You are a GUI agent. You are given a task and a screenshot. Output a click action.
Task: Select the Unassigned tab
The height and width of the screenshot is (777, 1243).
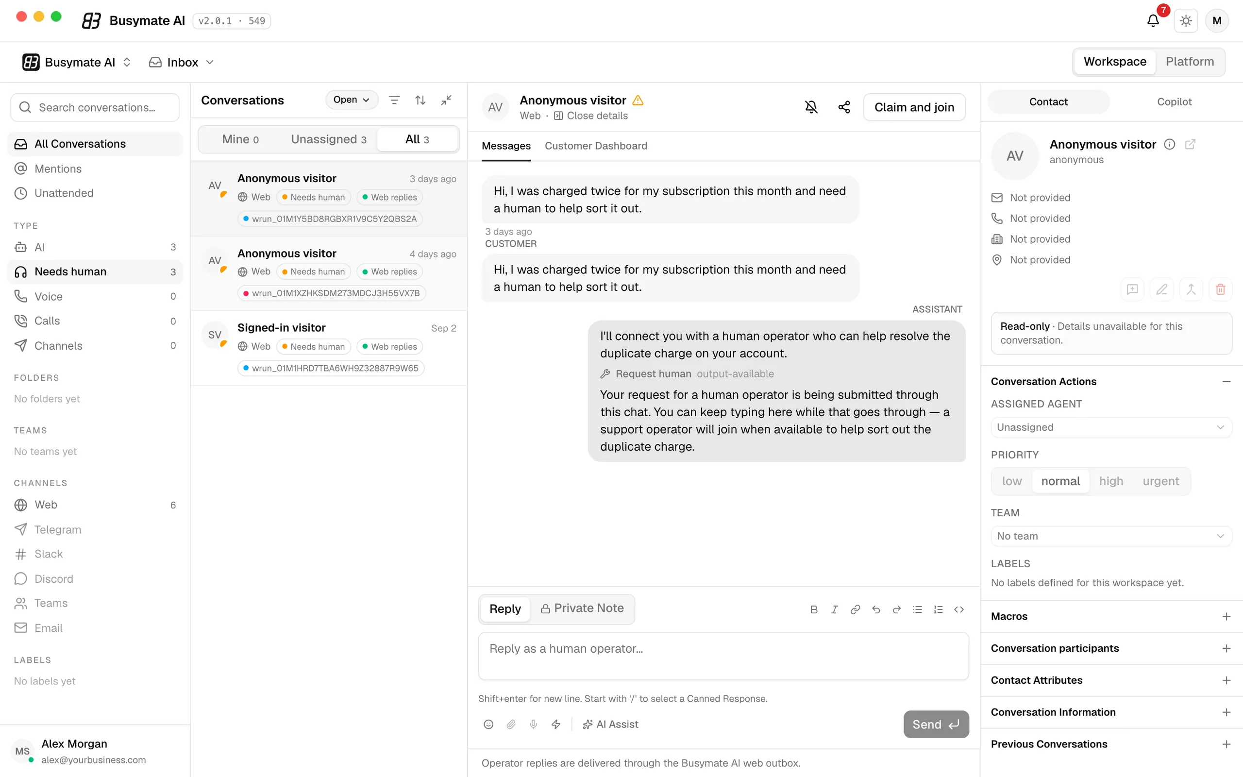point(329,139)
